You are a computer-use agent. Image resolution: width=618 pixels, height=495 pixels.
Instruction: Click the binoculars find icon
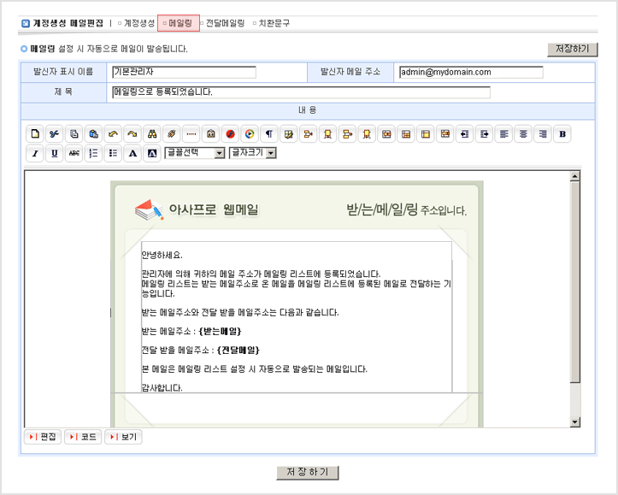(151, 133)
